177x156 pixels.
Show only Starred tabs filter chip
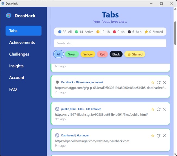coord(135,54)
